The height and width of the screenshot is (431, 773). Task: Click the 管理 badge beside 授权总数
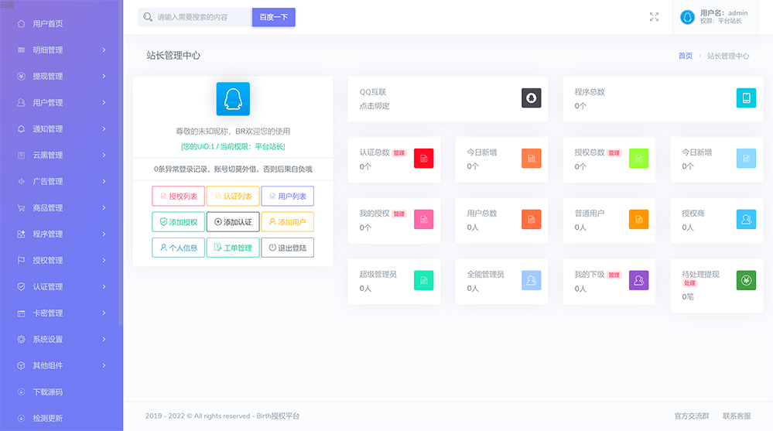tap(614, 153)
